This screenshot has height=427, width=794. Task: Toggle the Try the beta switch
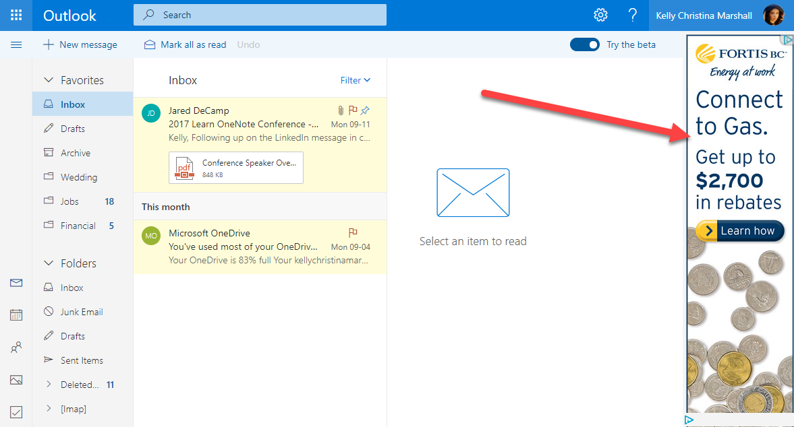click(585, 44)
